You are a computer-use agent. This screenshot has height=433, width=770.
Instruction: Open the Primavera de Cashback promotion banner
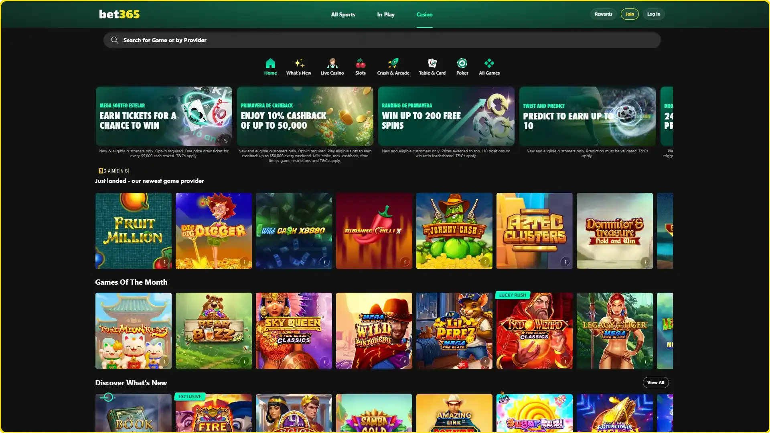[x=305, y=116]
